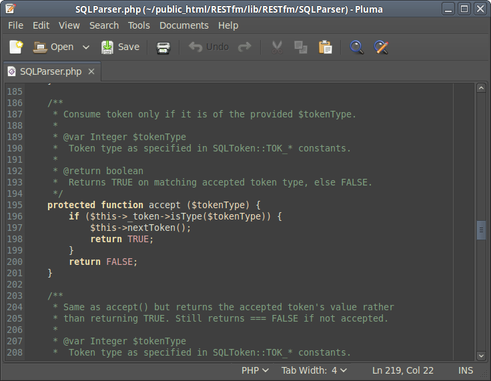Click the vertical scrollbar handle
This screenshot has width=491, height=381.
click(x=481, y=230)
